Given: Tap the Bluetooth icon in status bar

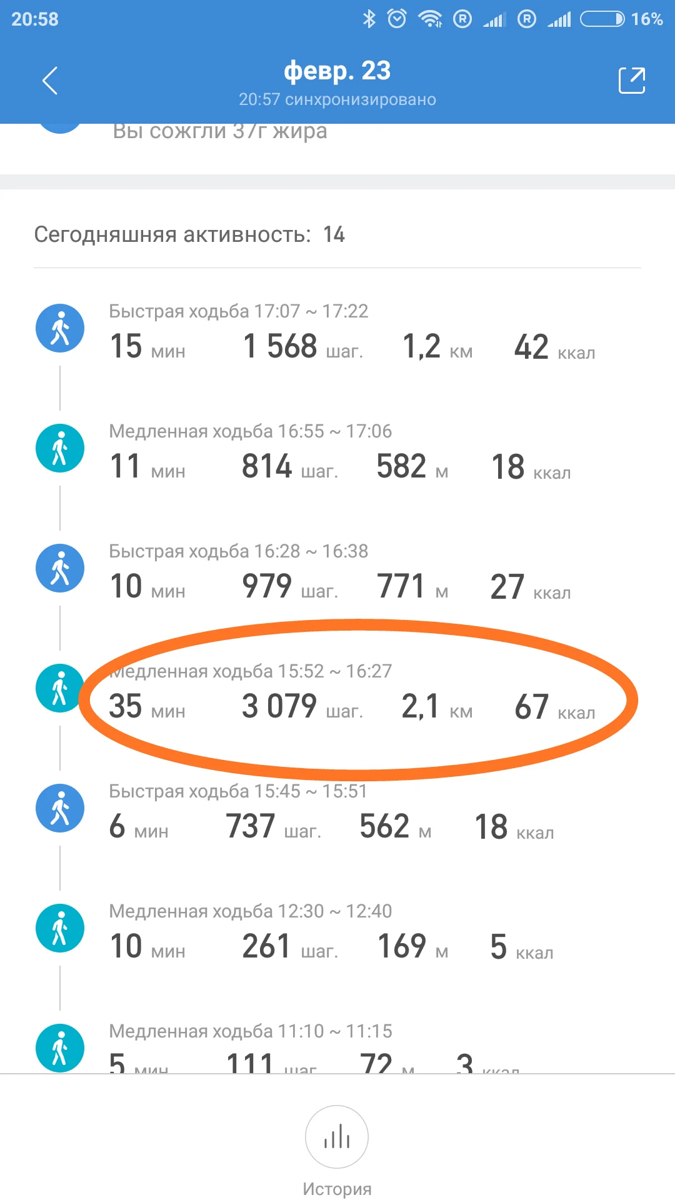Looking at the screenshot, I should (369, 19).
